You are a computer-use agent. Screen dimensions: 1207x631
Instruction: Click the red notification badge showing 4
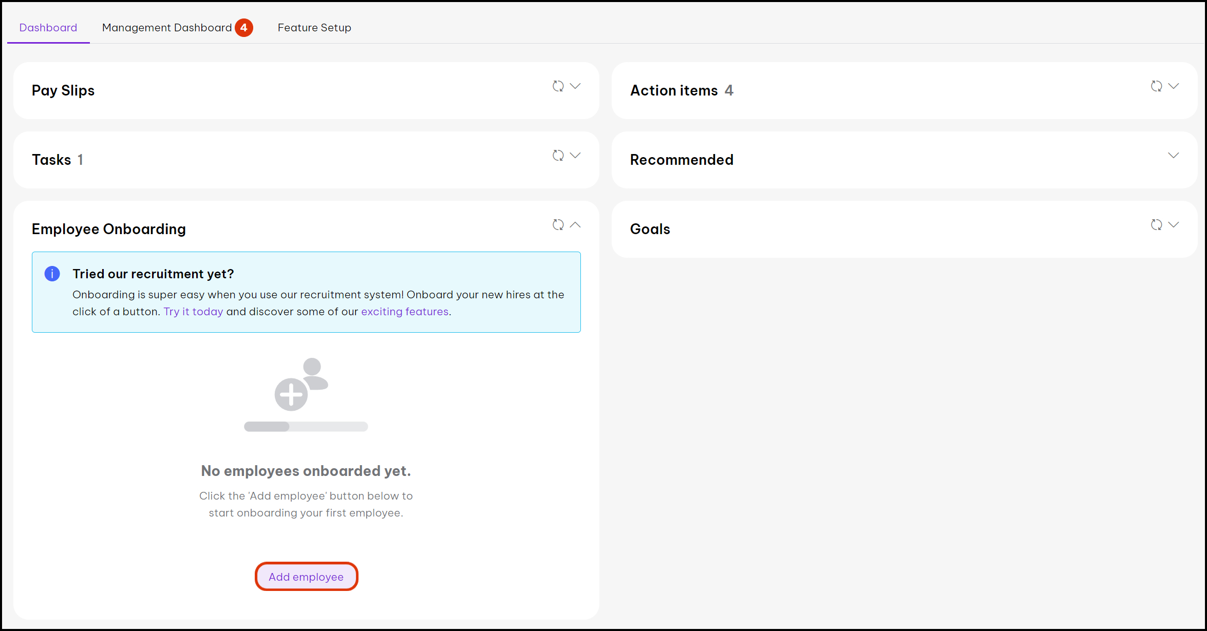pyautogui.click(x=244, y=28)
